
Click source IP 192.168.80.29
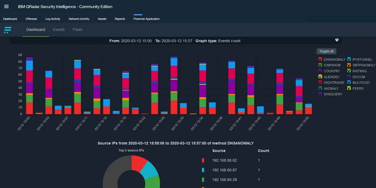tap(225, 180)
